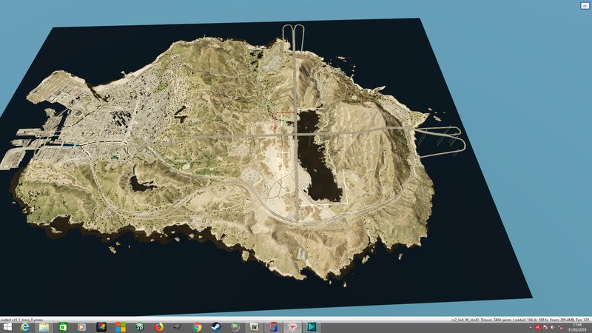Viewport: 592px width, 333px height.
Task: Open the volume control tray icon
Action: tap(553, 327)
